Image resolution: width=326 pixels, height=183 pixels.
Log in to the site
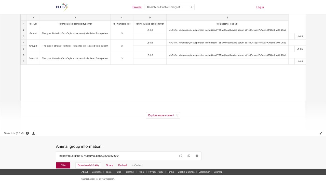pyautogui.click(x=260, y=7)
